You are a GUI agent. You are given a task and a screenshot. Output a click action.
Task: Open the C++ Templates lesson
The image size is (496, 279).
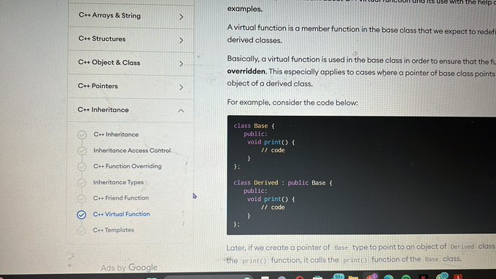113,230
